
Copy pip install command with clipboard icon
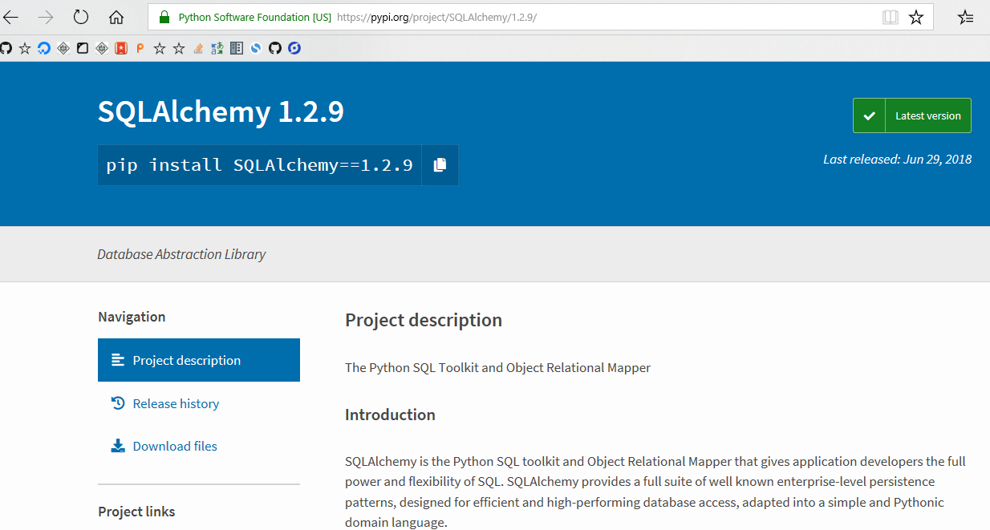click(440, 165)
